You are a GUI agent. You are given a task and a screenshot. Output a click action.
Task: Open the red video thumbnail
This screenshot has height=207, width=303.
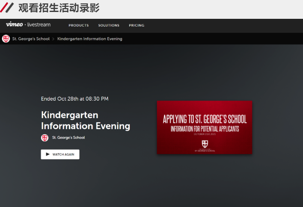pyautogui.click(x=205, y=127)
